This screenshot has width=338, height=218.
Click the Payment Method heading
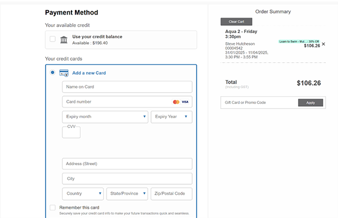[72, 12]
